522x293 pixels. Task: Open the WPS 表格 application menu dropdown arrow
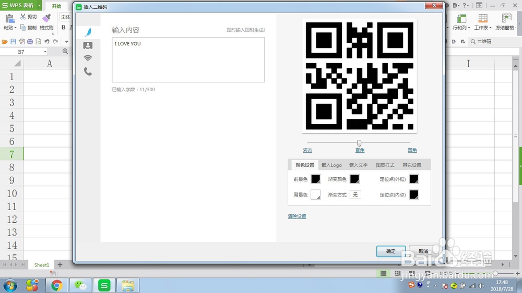point(39,6)
